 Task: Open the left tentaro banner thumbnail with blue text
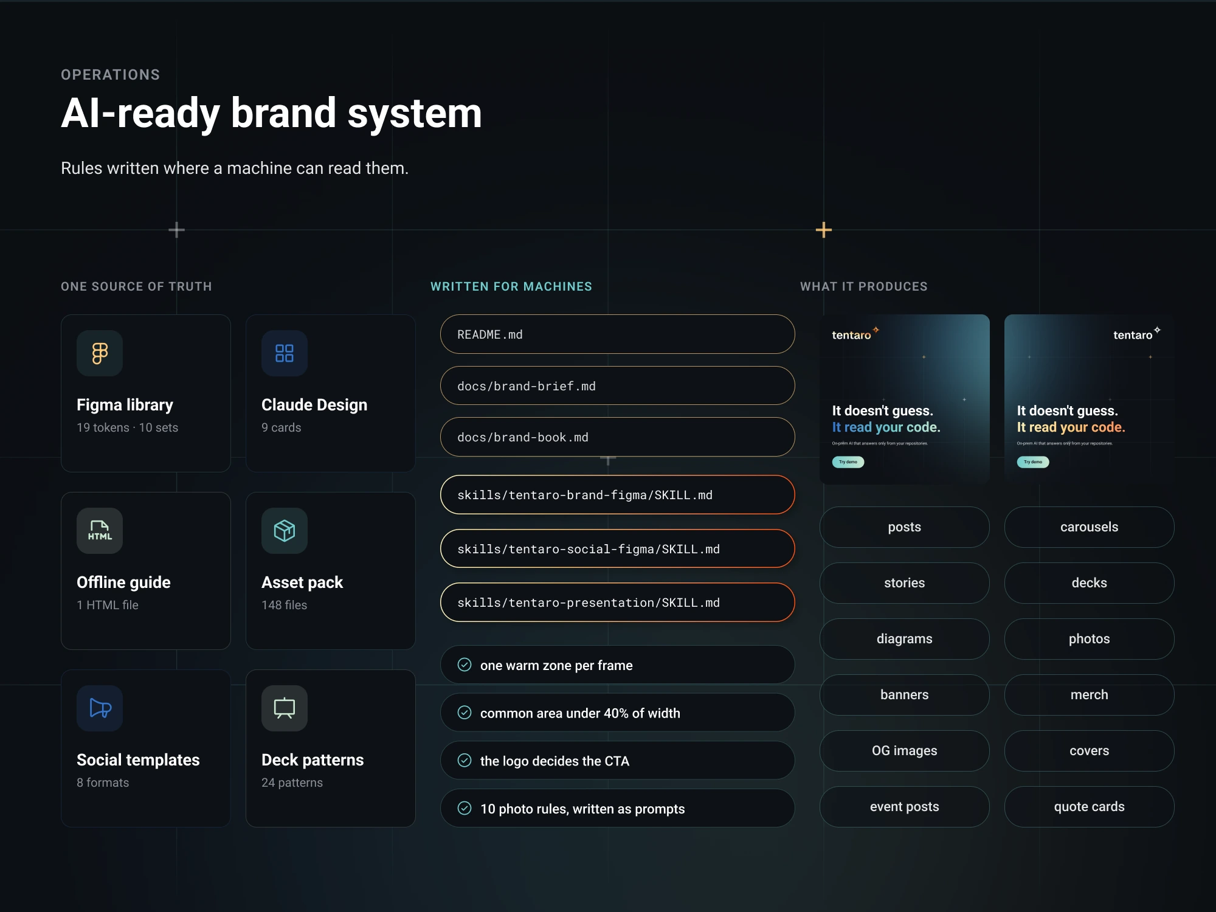[x=905, y=399]
